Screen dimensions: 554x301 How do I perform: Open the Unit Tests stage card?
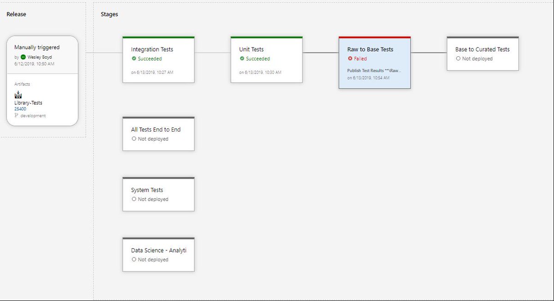click(x=266, y=60)
